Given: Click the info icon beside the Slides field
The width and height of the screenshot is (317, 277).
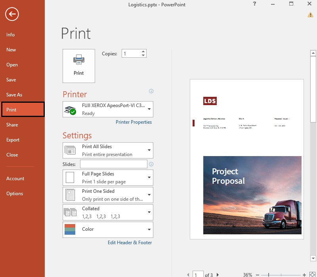Looking at the screenshot, I should coord(151,164).
